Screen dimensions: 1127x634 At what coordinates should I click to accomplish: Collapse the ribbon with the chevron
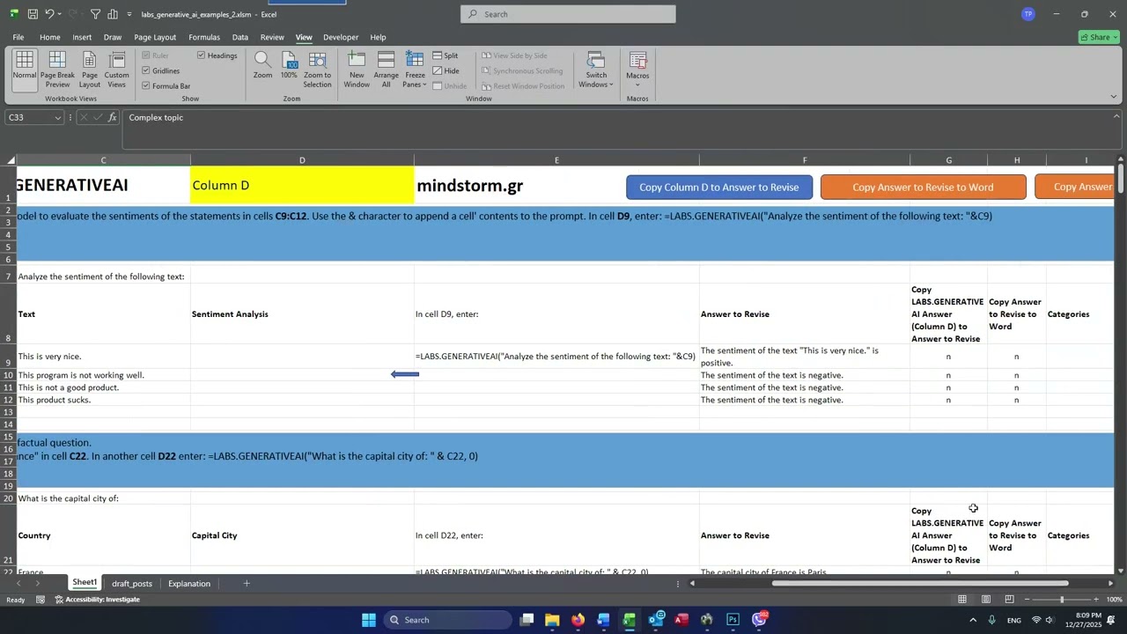click(1113, 97)
